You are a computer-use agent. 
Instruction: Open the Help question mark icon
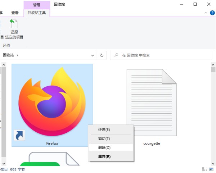click(x=212, y=13)
